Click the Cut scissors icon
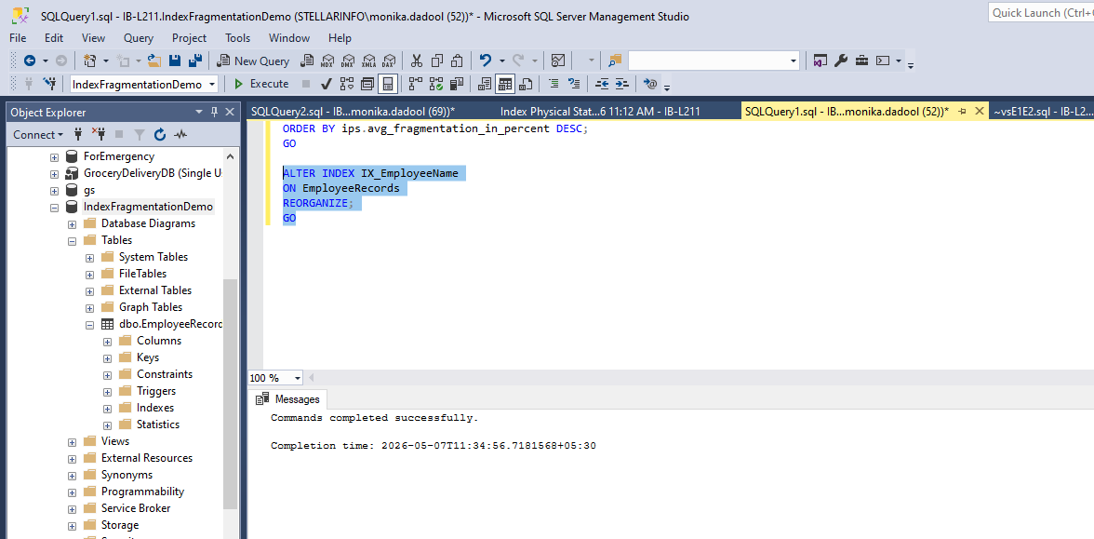 point(417,61)
